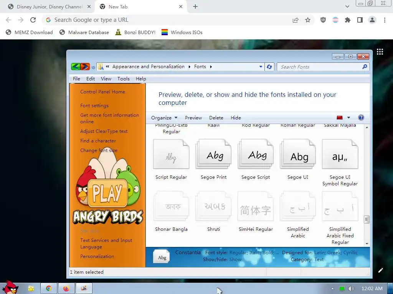Select the Shruti font icon
The width and height of the screenshot is (393, 294).
(213, 206)
